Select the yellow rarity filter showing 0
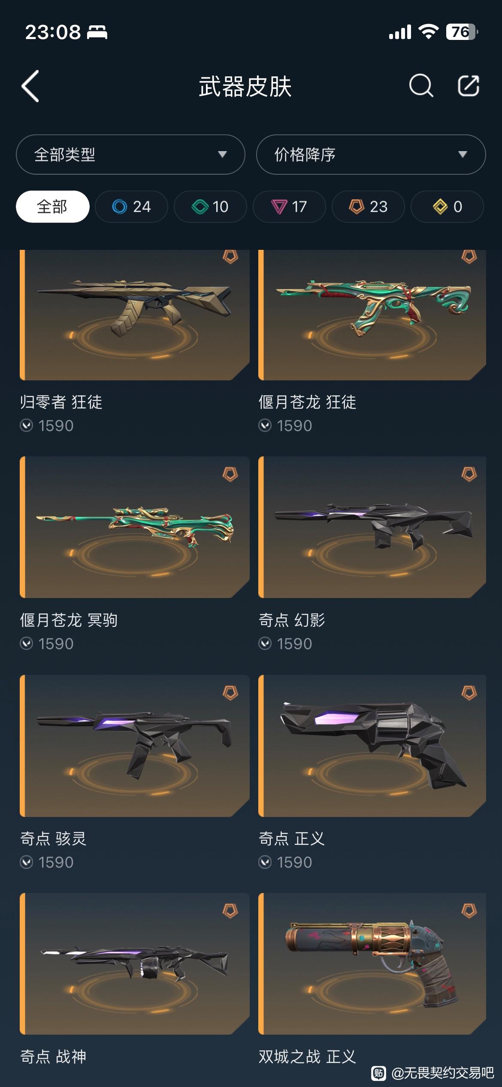502x1087 pixels. [447, 206]
